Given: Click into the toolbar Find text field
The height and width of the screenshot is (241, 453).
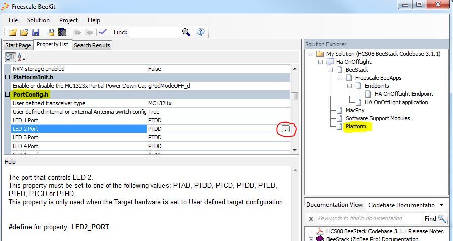Looking at the screenshot, I should coord(154,32).
